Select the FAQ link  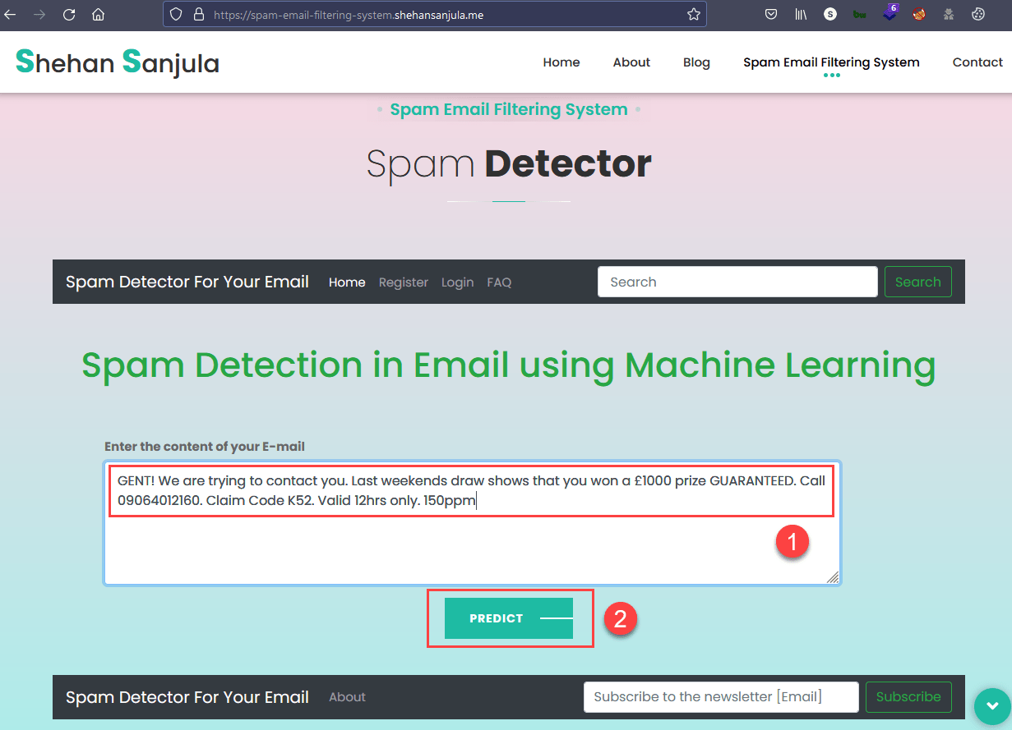499,282
